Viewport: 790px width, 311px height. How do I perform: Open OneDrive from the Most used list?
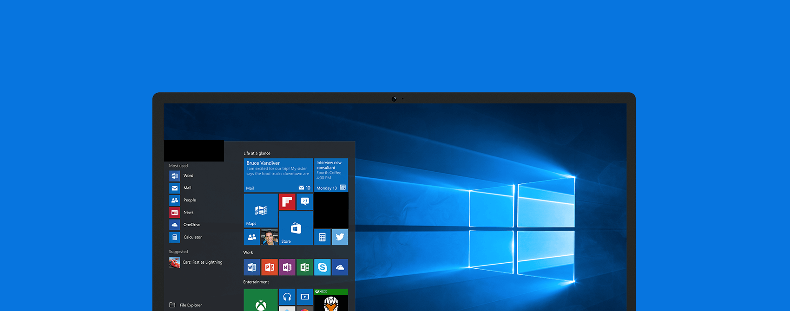tap(185, 225)
